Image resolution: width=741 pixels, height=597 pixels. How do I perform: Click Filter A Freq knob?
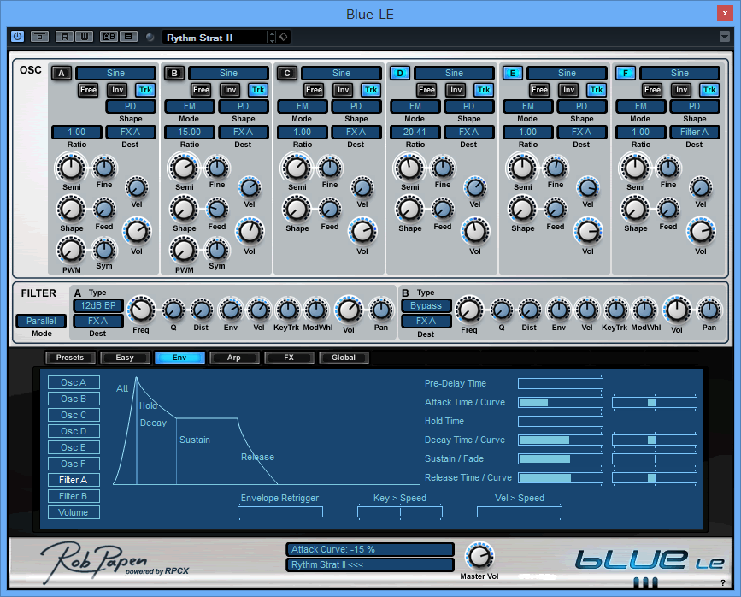pos(141,310)
